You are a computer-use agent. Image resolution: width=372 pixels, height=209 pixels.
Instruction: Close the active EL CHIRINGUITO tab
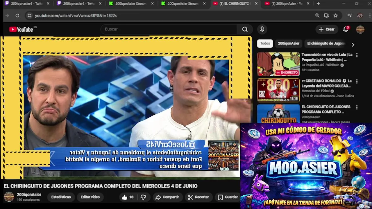[256, 3]
